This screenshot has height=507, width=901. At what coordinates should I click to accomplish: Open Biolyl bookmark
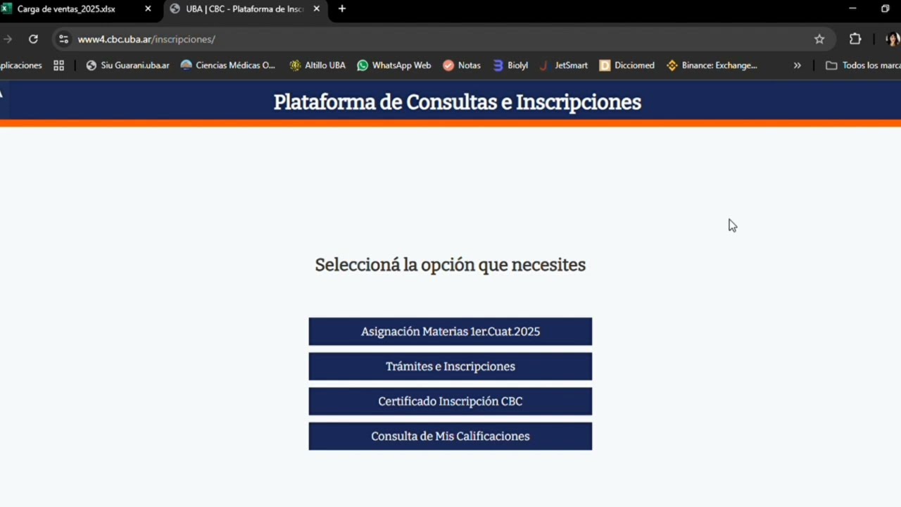pos(510,65)
